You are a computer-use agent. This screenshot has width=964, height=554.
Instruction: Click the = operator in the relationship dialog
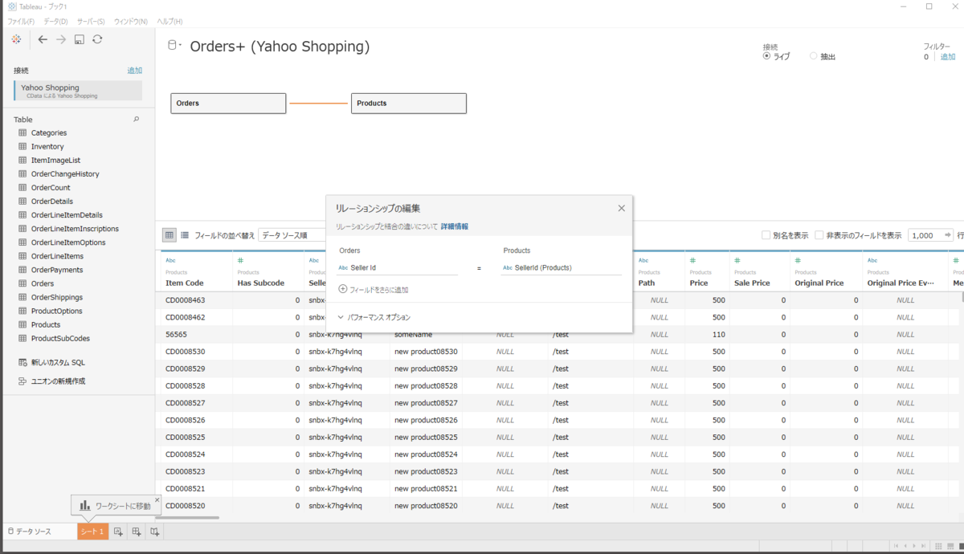tap(479, 268)
